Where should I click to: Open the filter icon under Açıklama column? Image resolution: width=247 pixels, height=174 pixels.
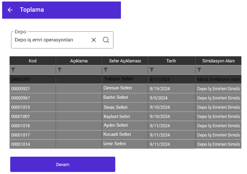coord(59,70)
